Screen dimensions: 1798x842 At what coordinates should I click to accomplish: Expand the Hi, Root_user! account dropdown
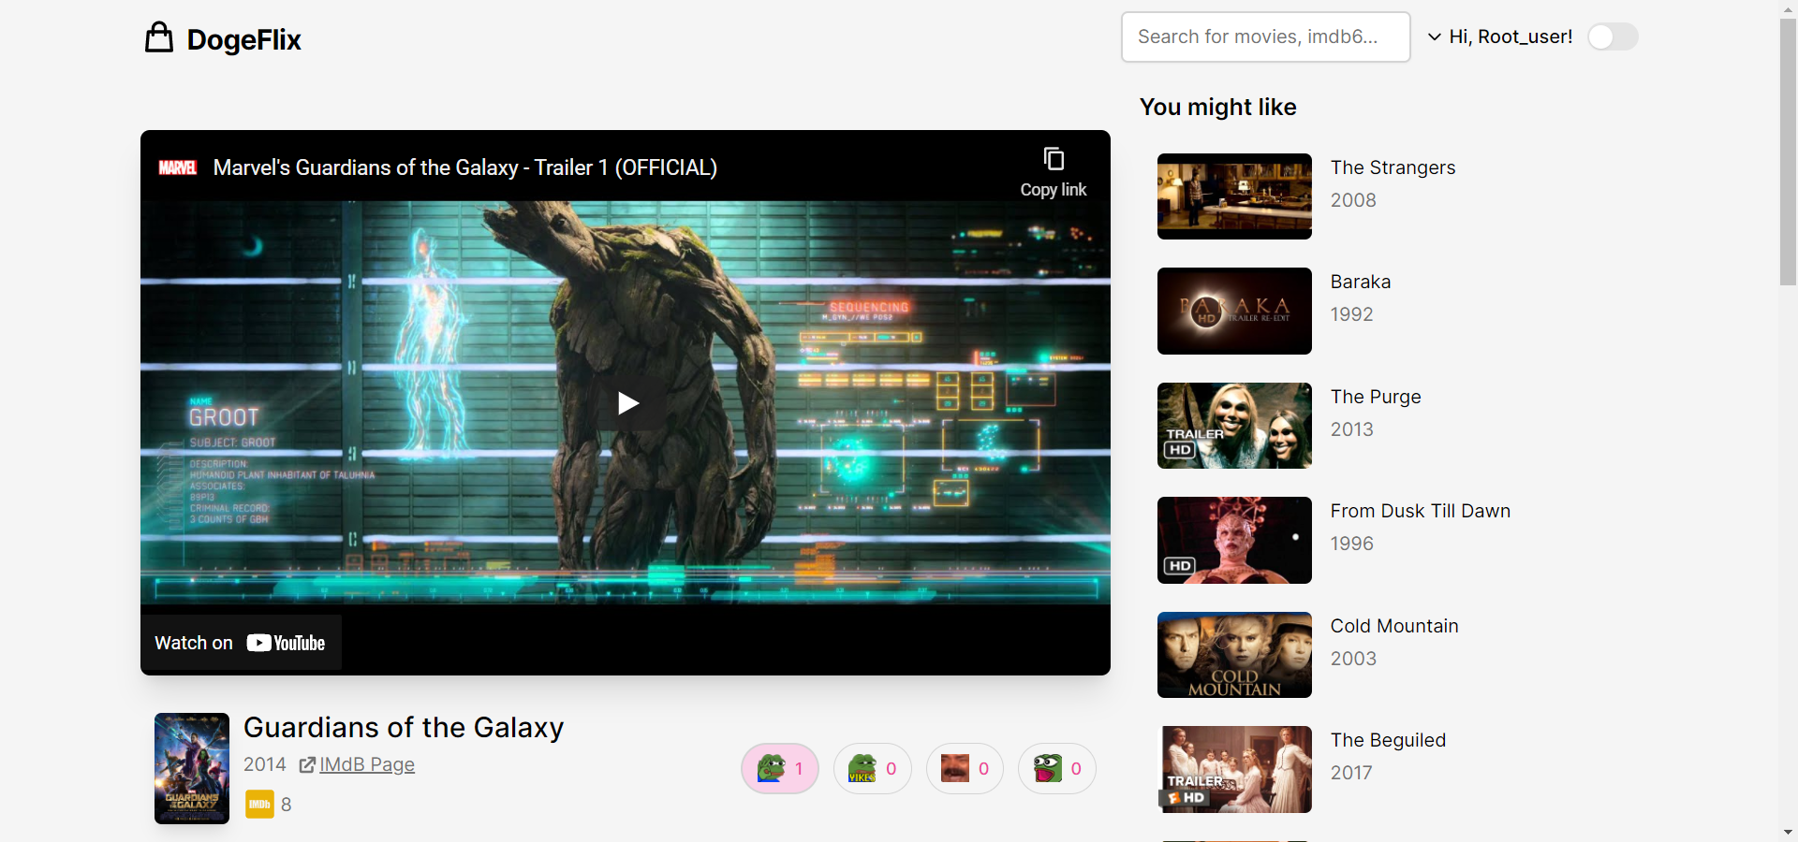click(1500, 37)
